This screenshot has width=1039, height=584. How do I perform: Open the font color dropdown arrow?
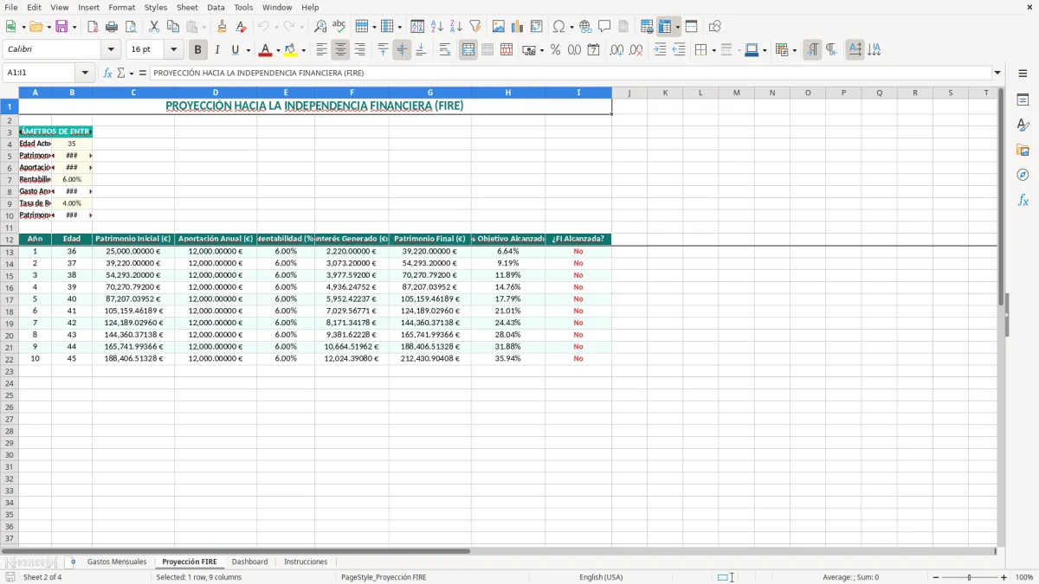[277, 50]
